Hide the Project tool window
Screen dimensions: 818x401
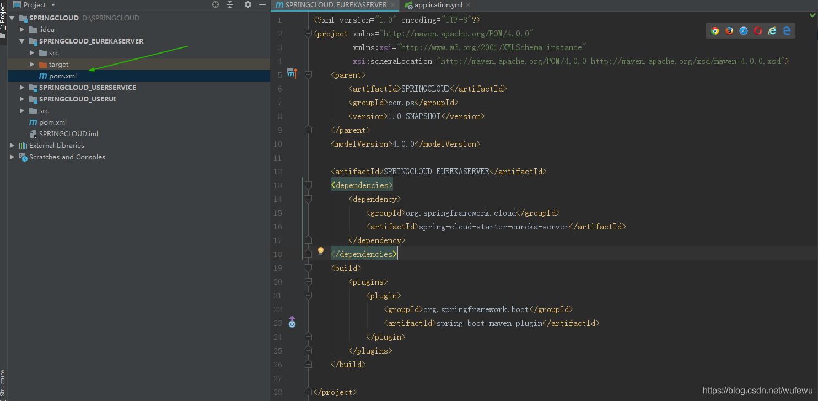(262, 4)
